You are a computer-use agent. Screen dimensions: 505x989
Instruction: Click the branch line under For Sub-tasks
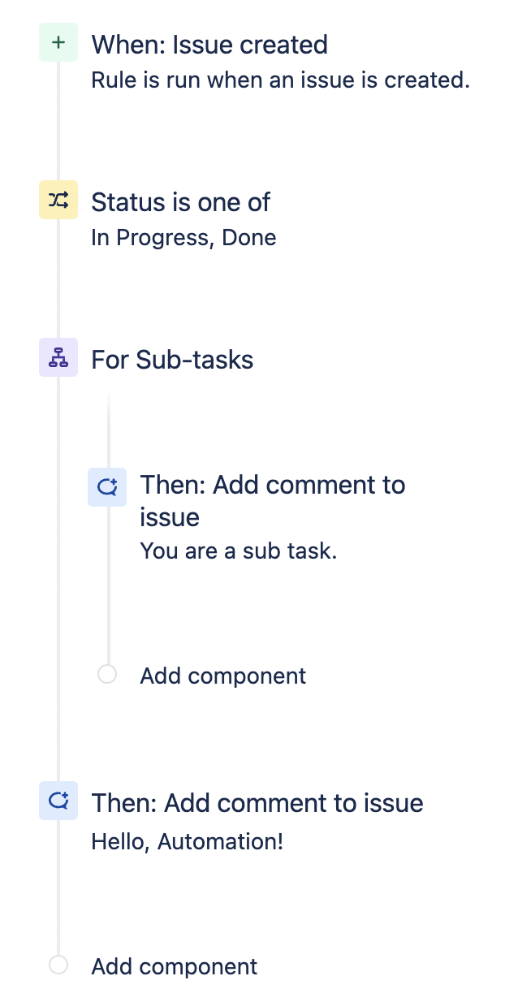tap(108, 429)
